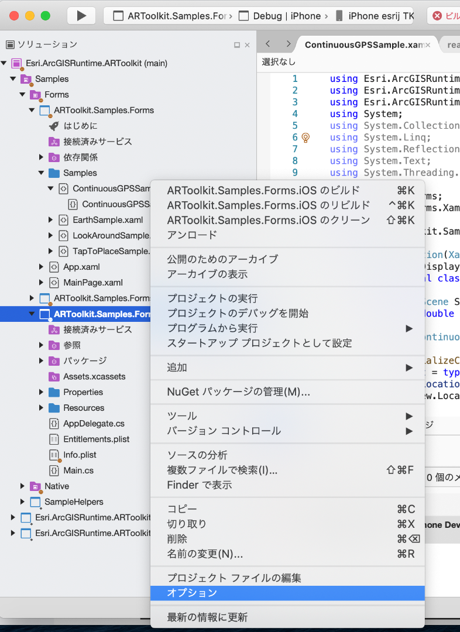Screen dimensions: 460x632
Task: Click the 参照 references folder icon
Action: (54, 345)
